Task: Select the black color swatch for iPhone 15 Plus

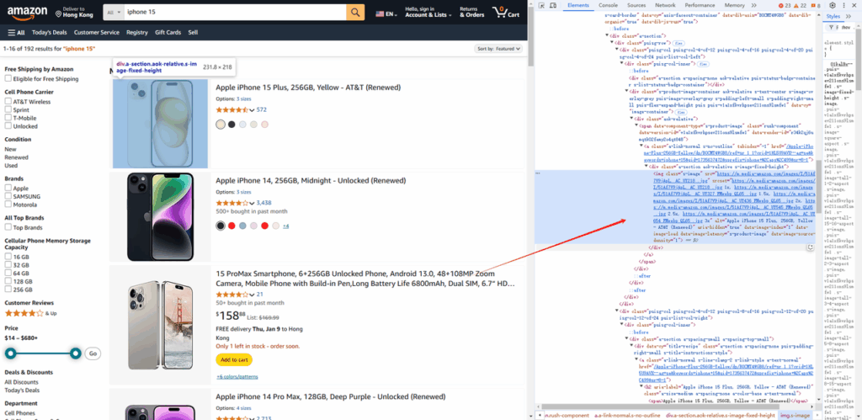Action: click(x=231, y=125)
